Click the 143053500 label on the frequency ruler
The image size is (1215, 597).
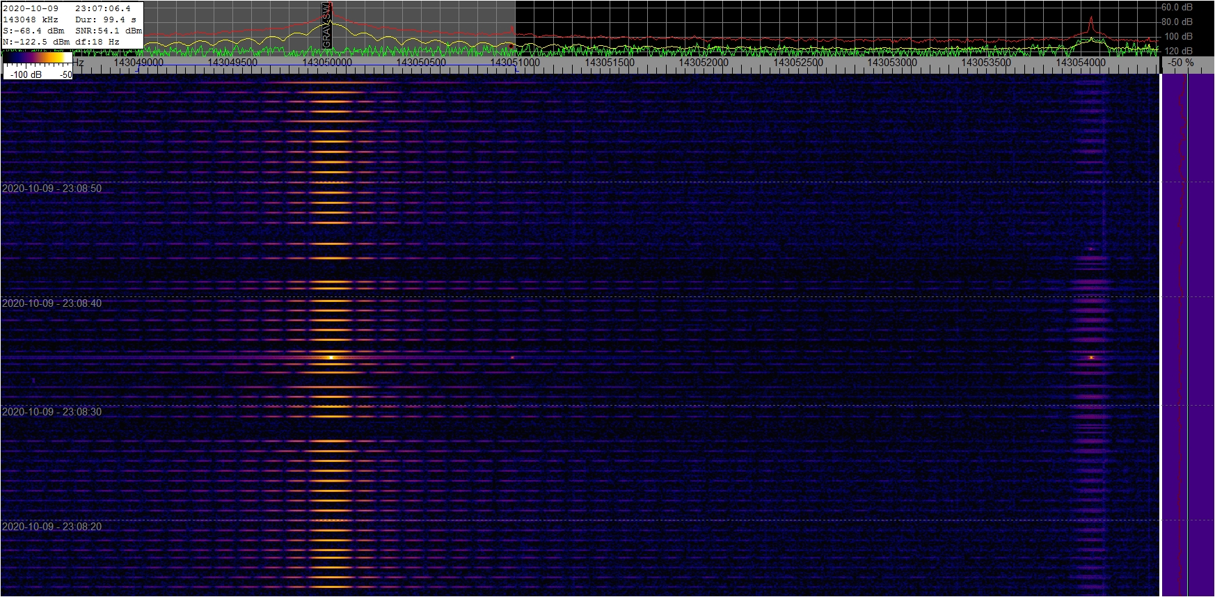986,63
